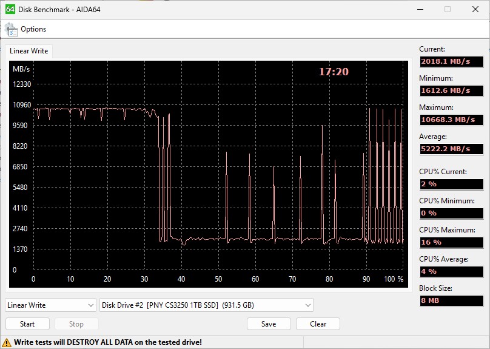Expand the Linear Write test type dropdown
The height and width of the screenshot is (349, 490).
[x=50, y=305]
